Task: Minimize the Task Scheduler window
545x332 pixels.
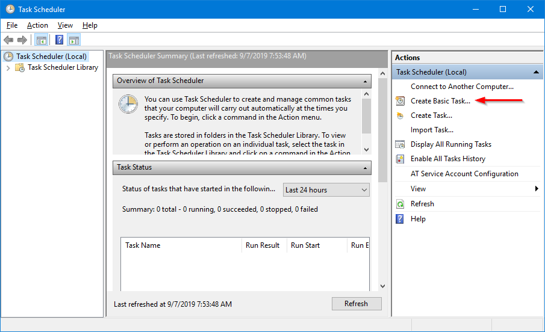Action: coord(476,9)
